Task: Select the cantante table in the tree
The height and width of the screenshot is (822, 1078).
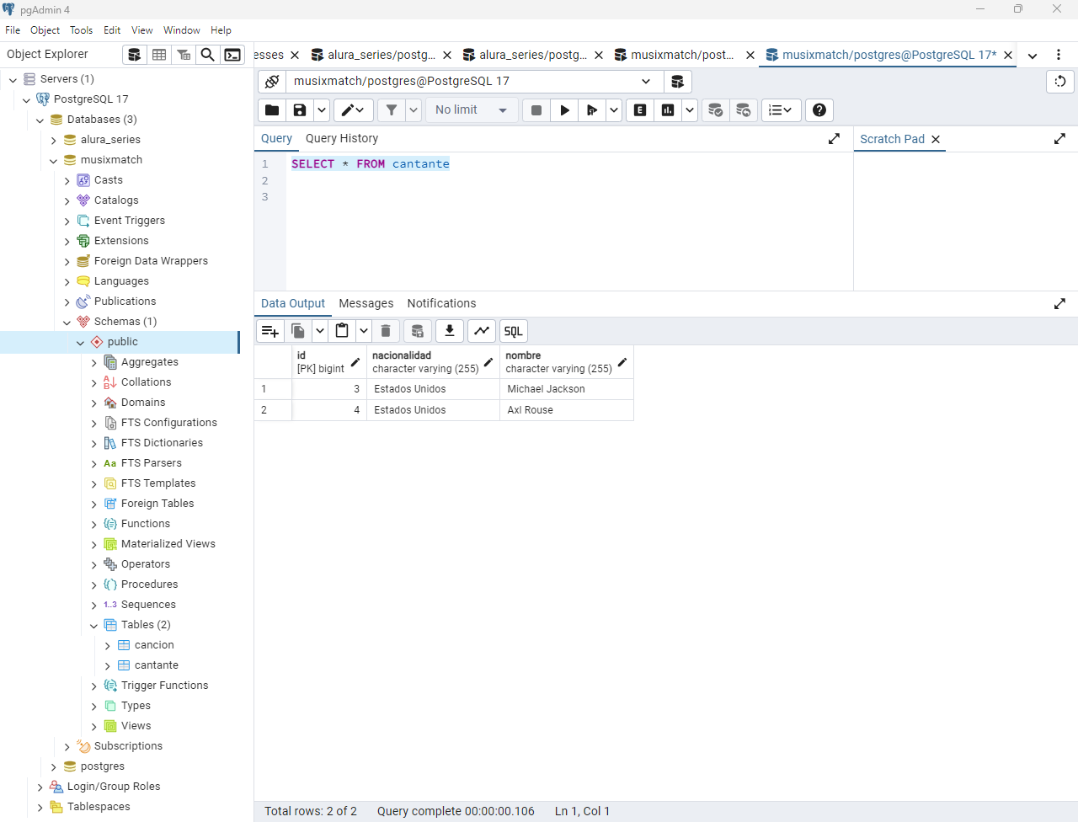Action: (x=157, y=665)
